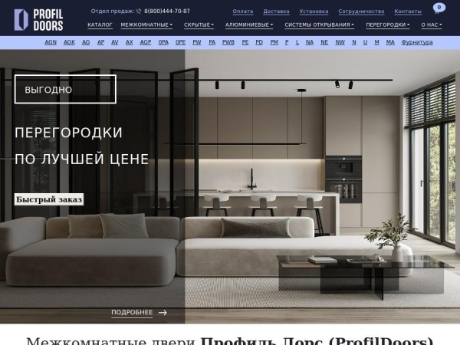Open the Установка link
460x345 pixels.
coord(314,11)
